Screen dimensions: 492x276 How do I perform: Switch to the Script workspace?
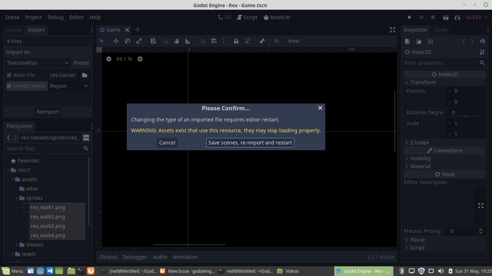click(247, 17)
